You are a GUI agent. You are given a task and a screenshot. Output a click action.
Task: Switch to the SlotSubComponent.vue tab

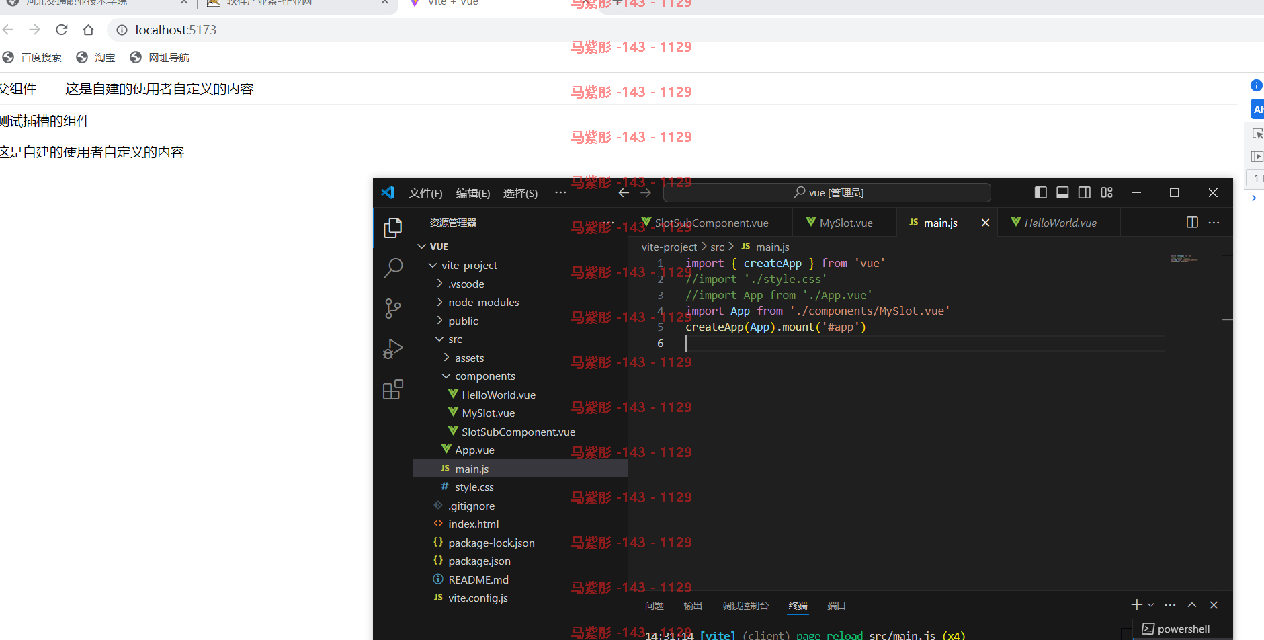click(712, 223)
